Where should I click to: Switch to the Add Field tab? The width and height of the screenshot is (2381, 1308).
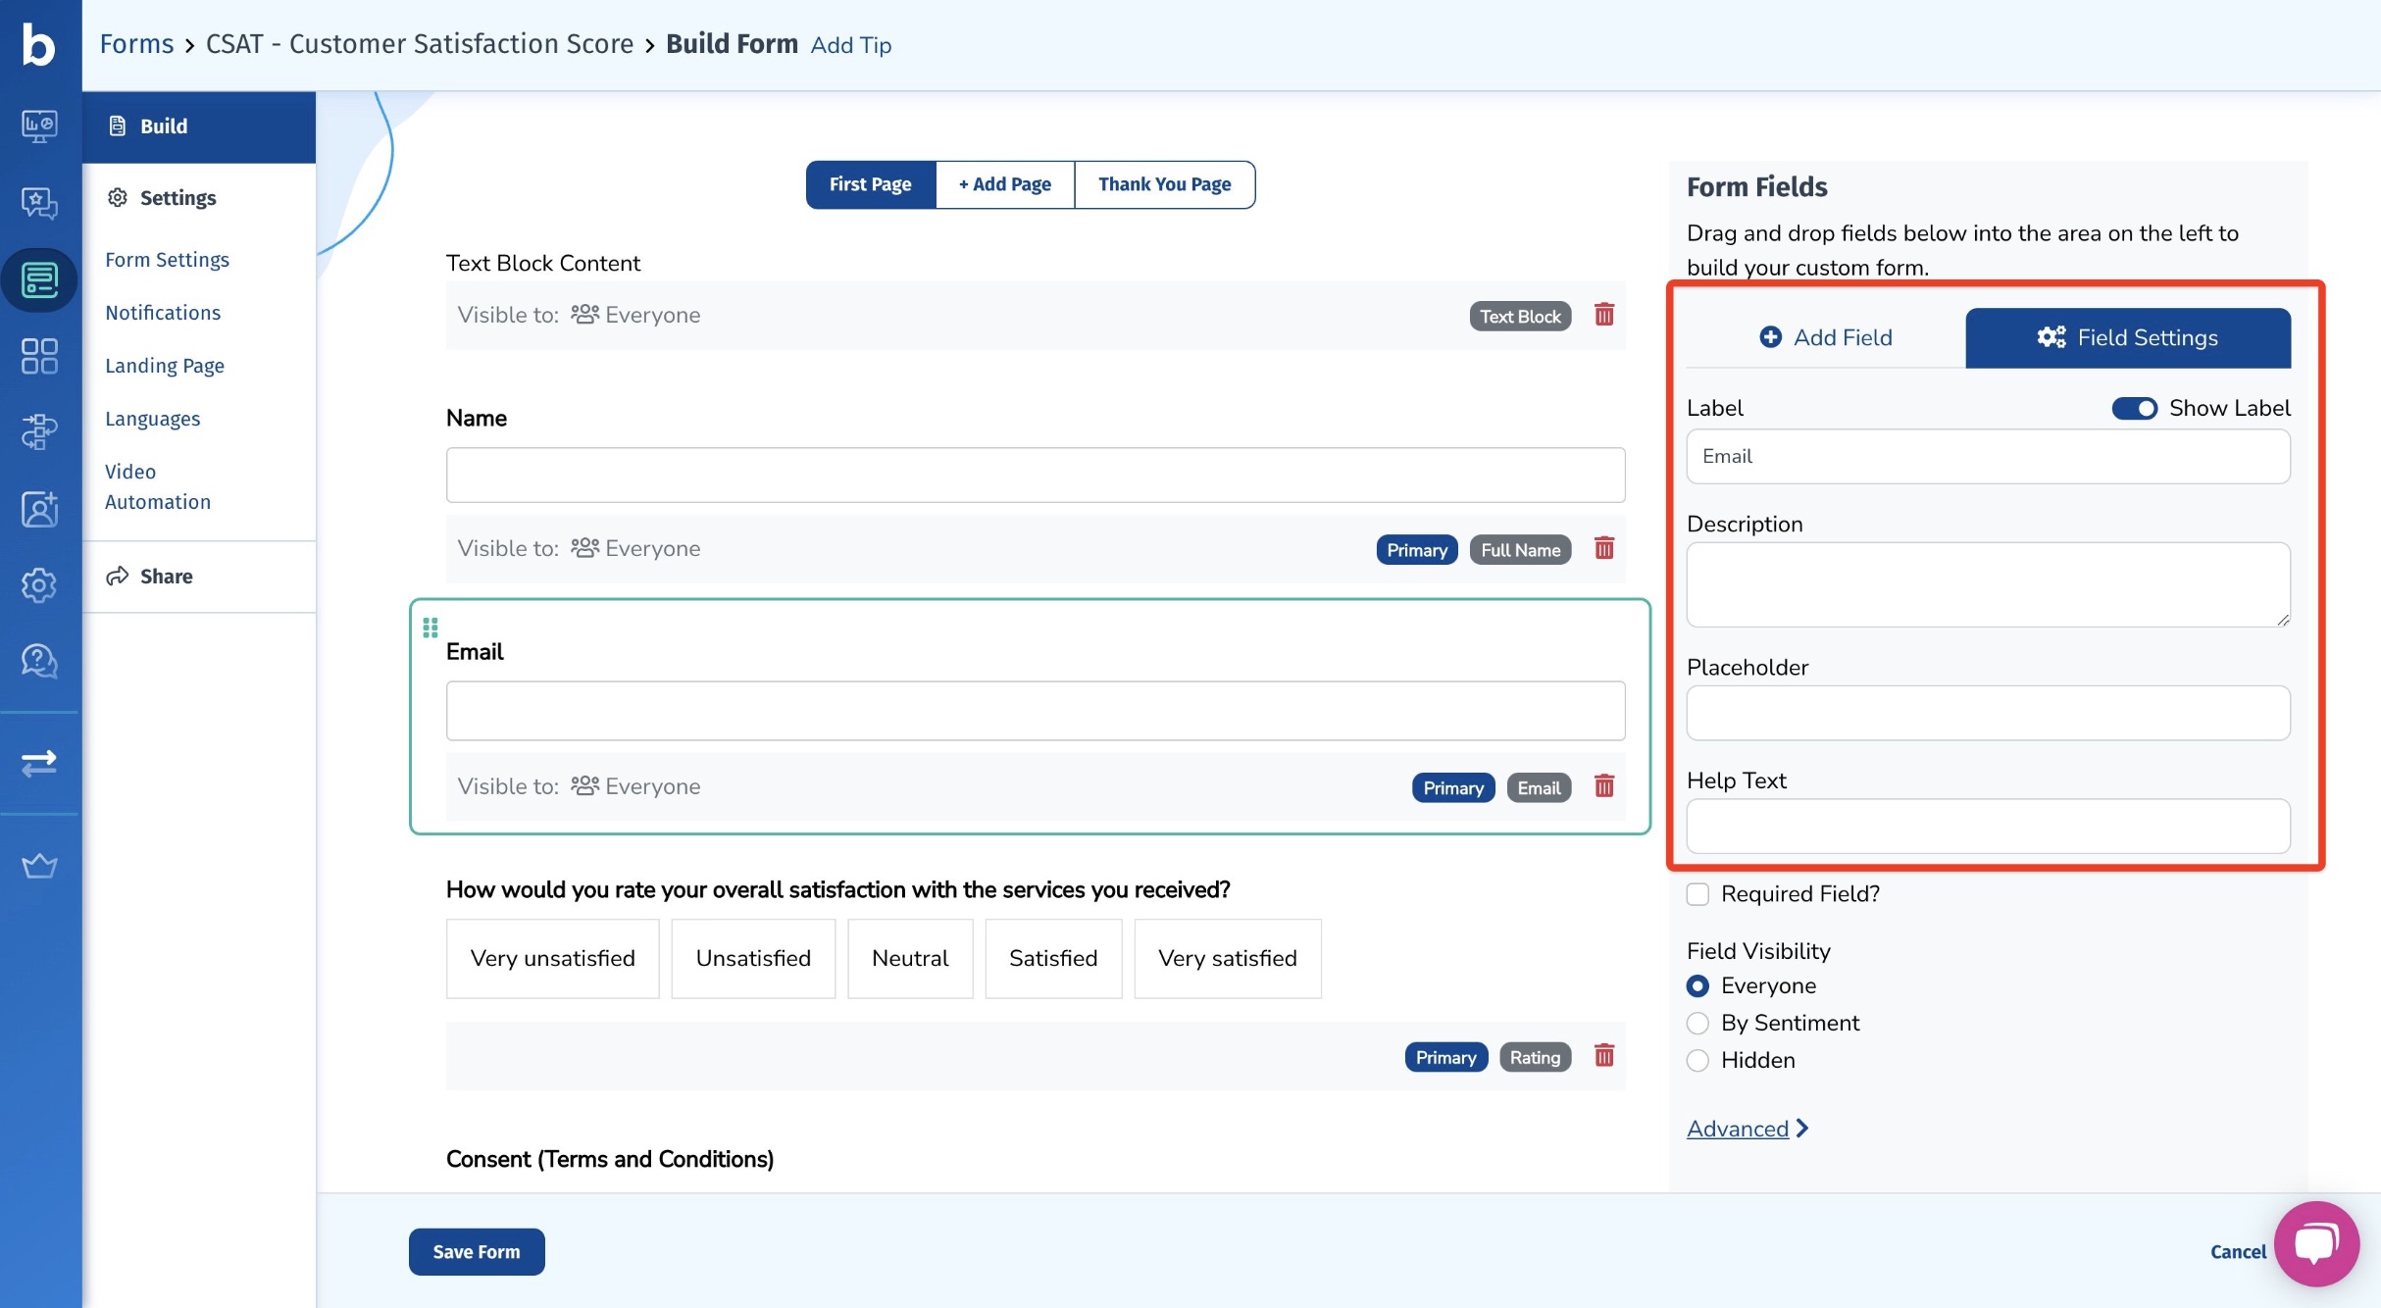pyautogui.click(x=1825, y=338)
